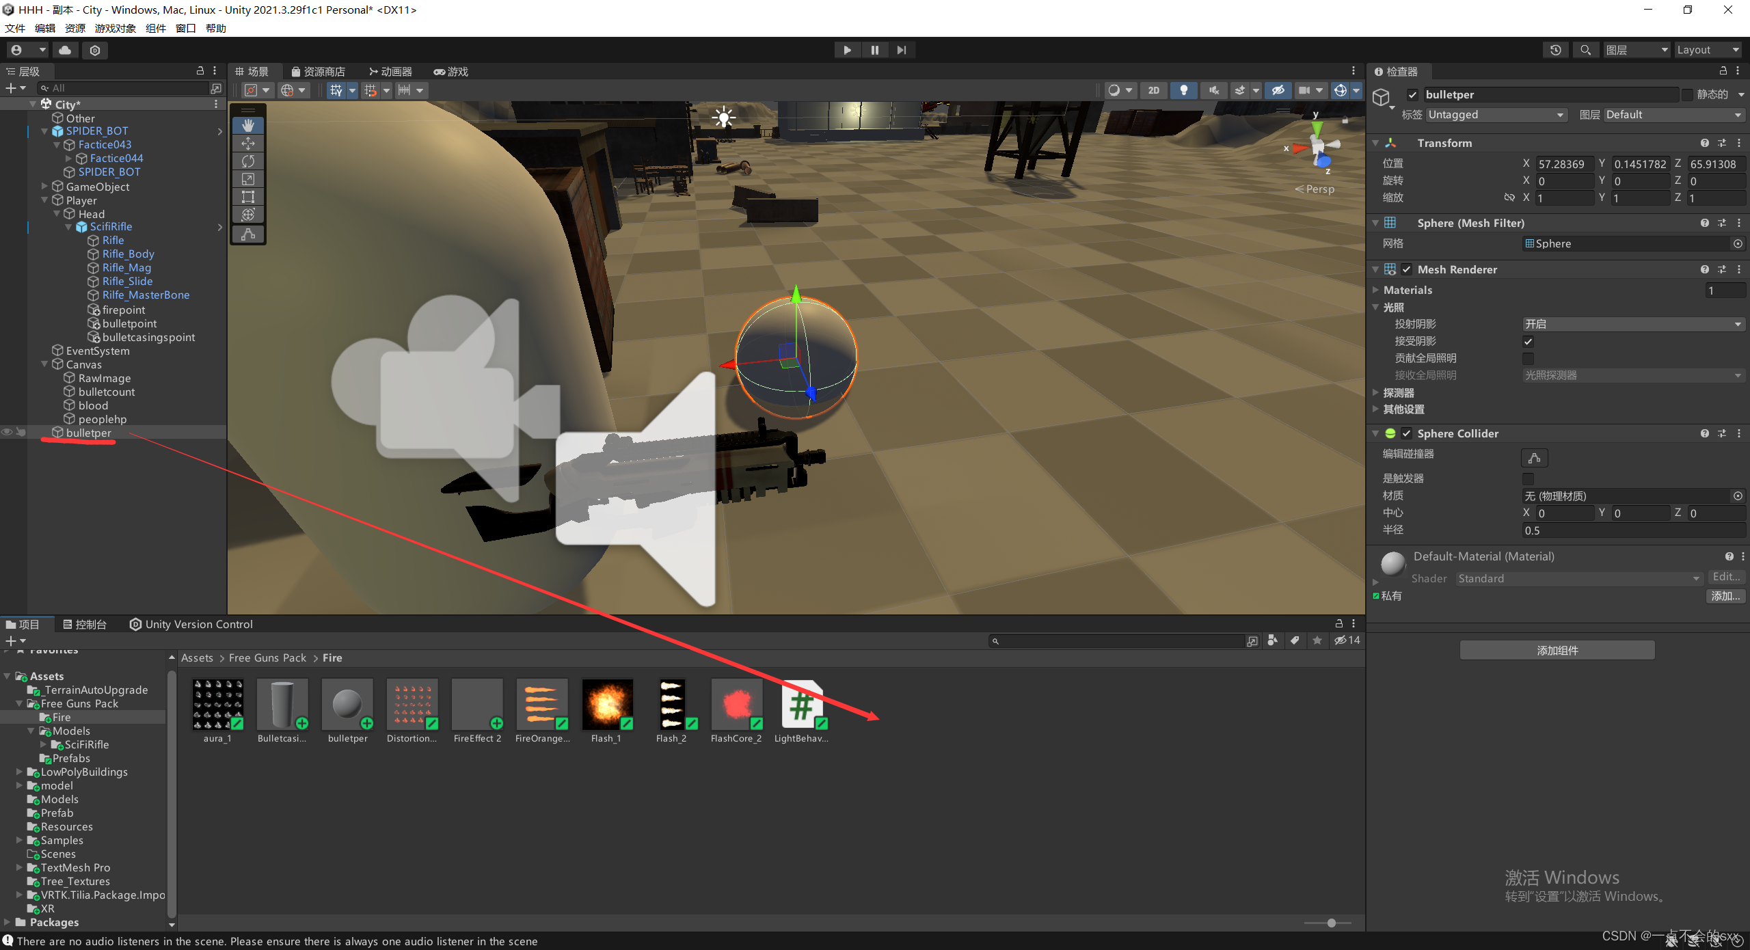The image size is (1750, 950).
Task: Click the cloud services icon near the account menu
Action: (x=65, y=49)
